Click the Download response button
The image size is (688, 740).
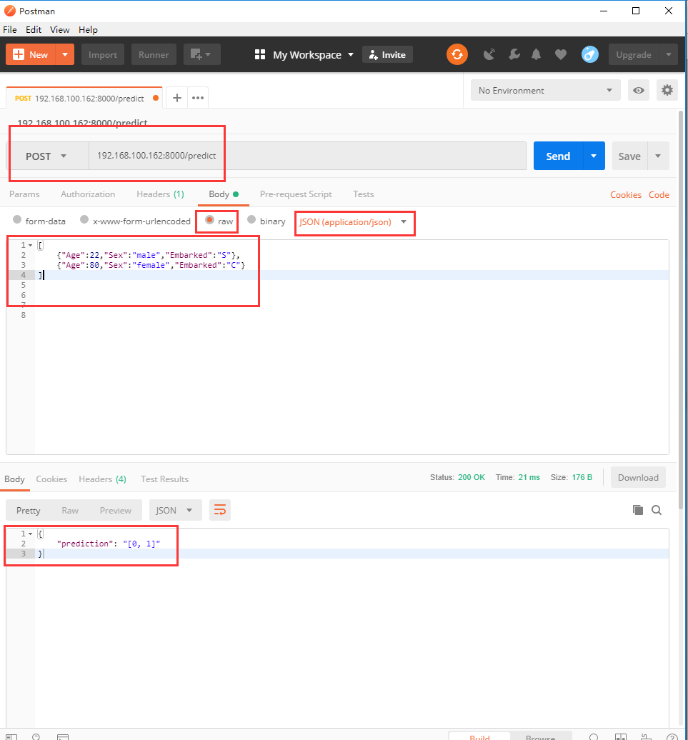[x=638, y=477]
